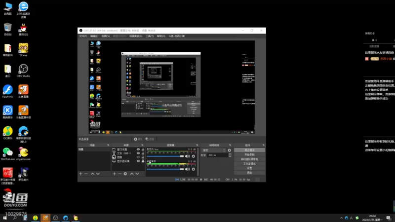Mute the 麦克风/Aux speaker icon
The height and width of the screenshot is (222, 395).
pos(187,156)
